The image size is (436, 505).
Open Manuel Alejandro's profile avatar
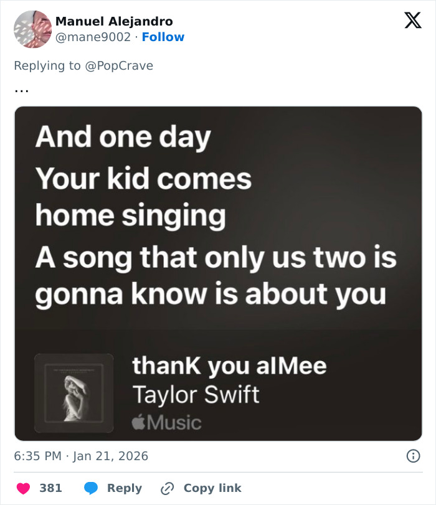(x=32, y=29)
